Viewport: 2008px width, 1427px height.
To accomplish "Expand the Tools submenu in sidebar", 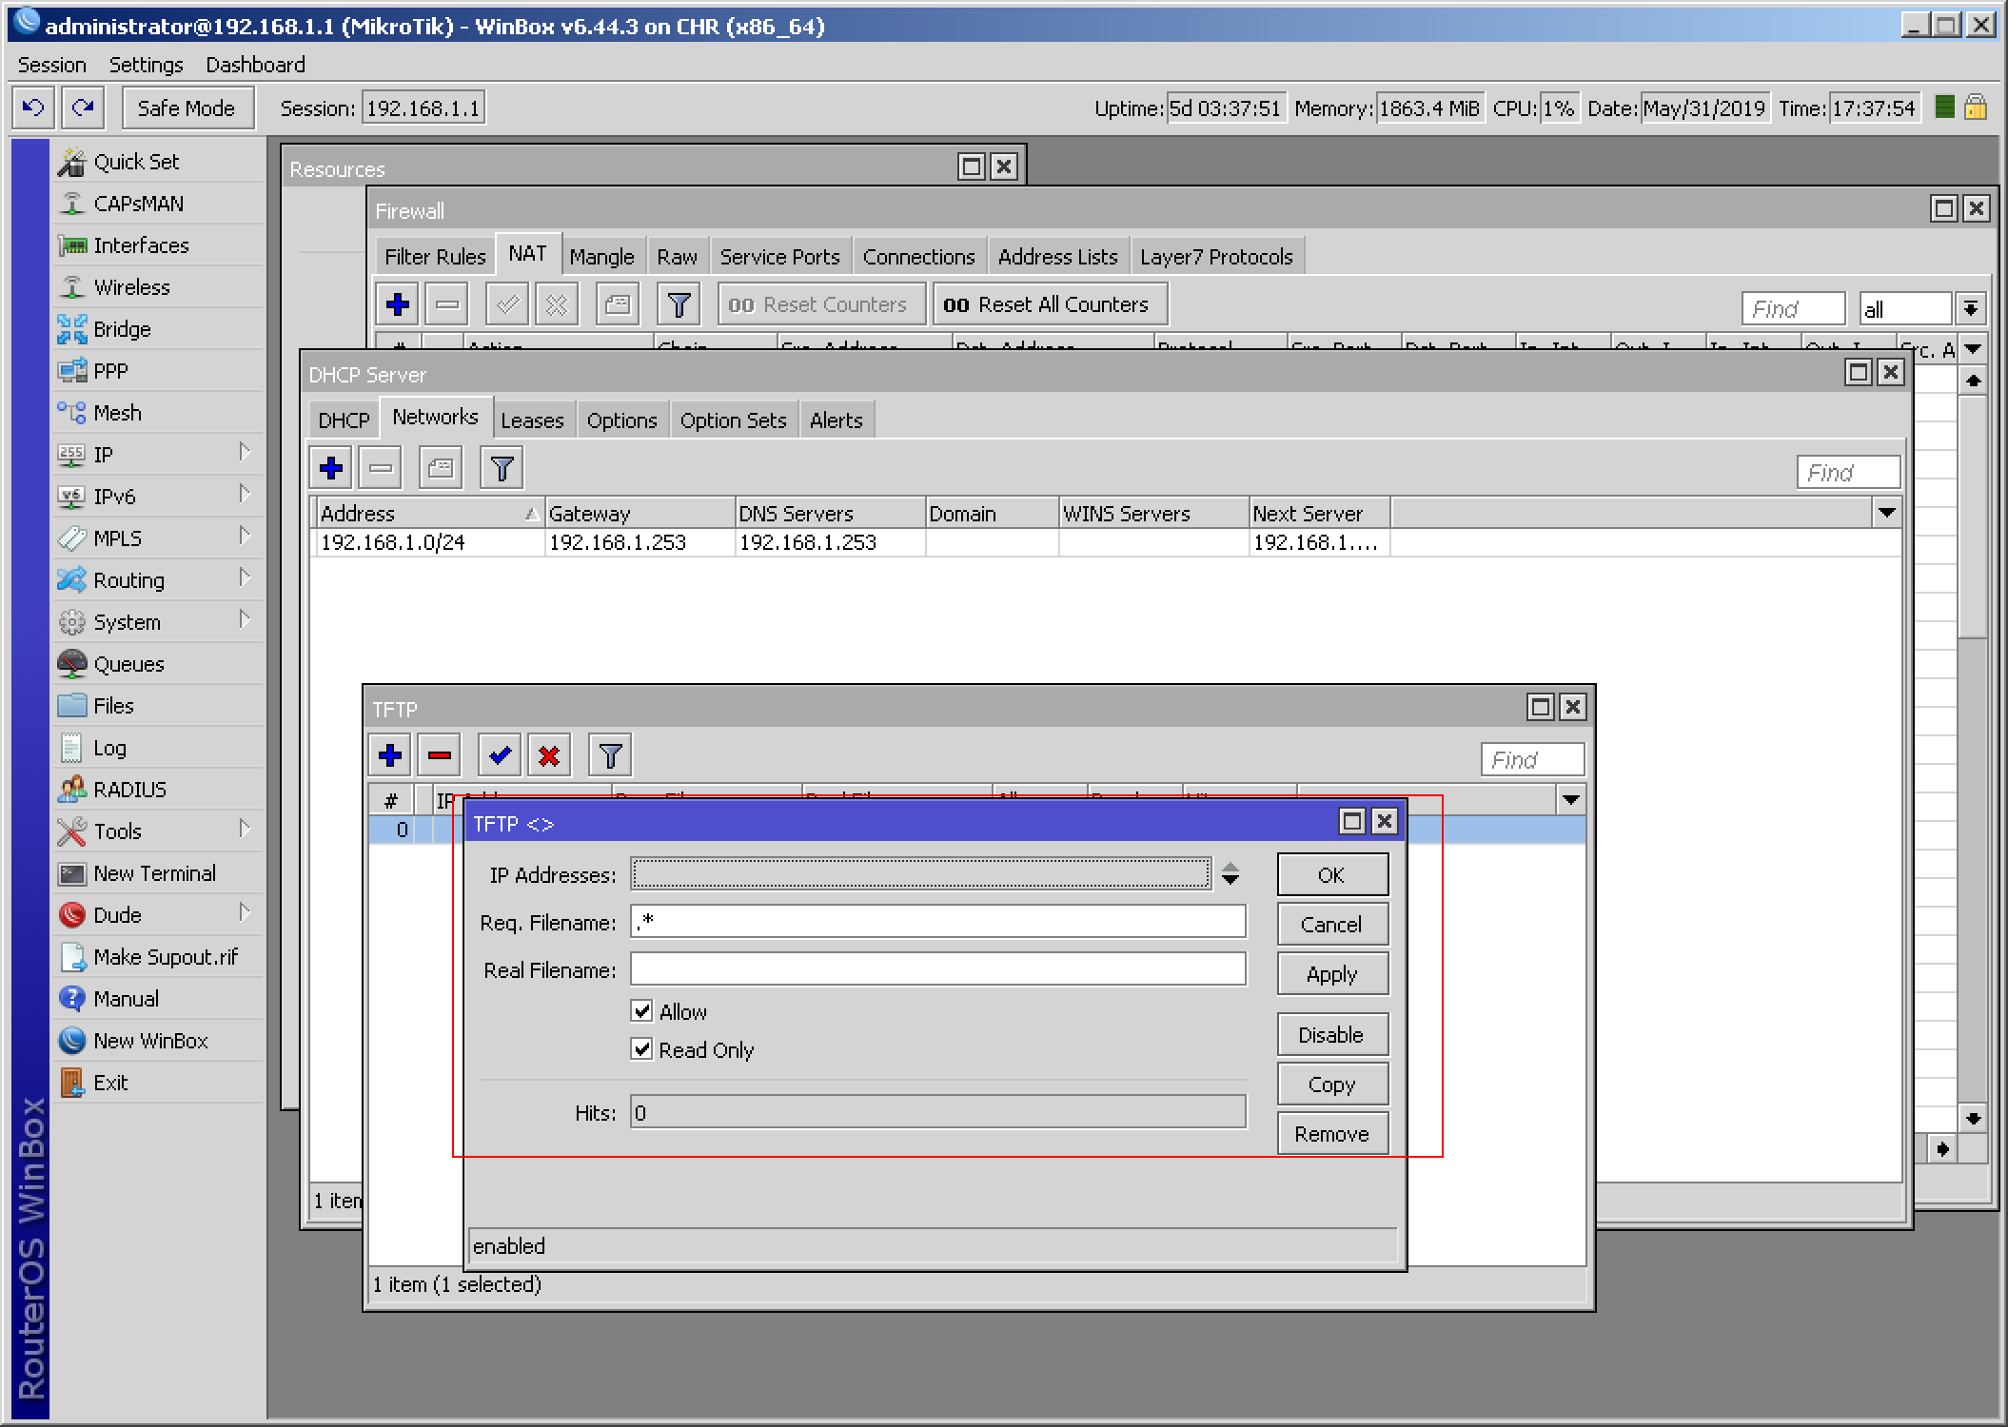I will [x=245, y=830].
